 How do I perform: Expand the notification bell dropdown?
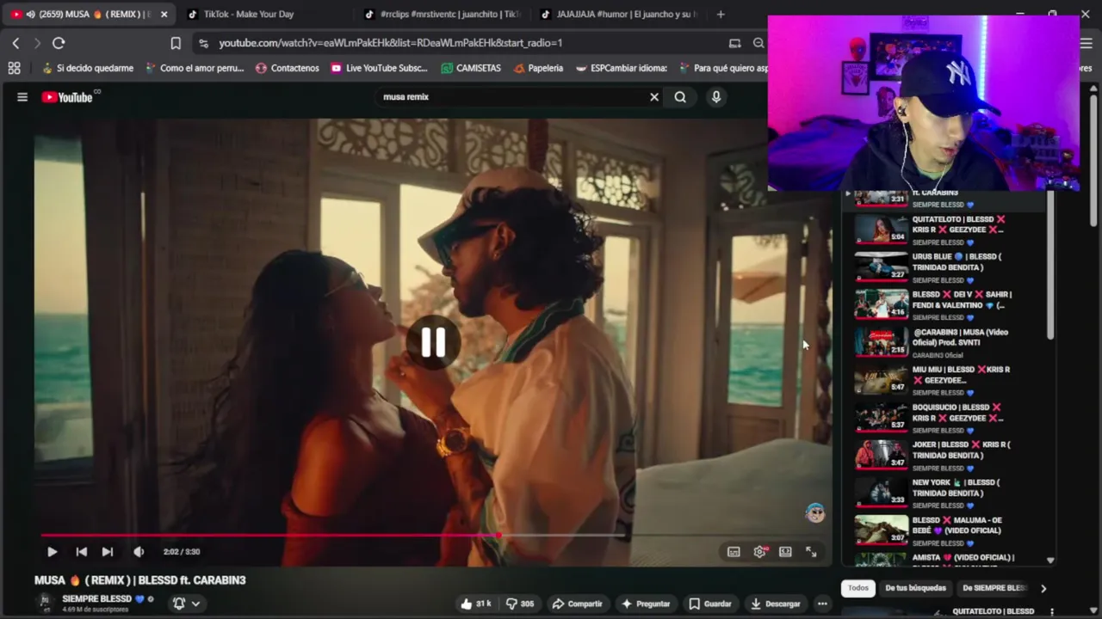point(187,604)
